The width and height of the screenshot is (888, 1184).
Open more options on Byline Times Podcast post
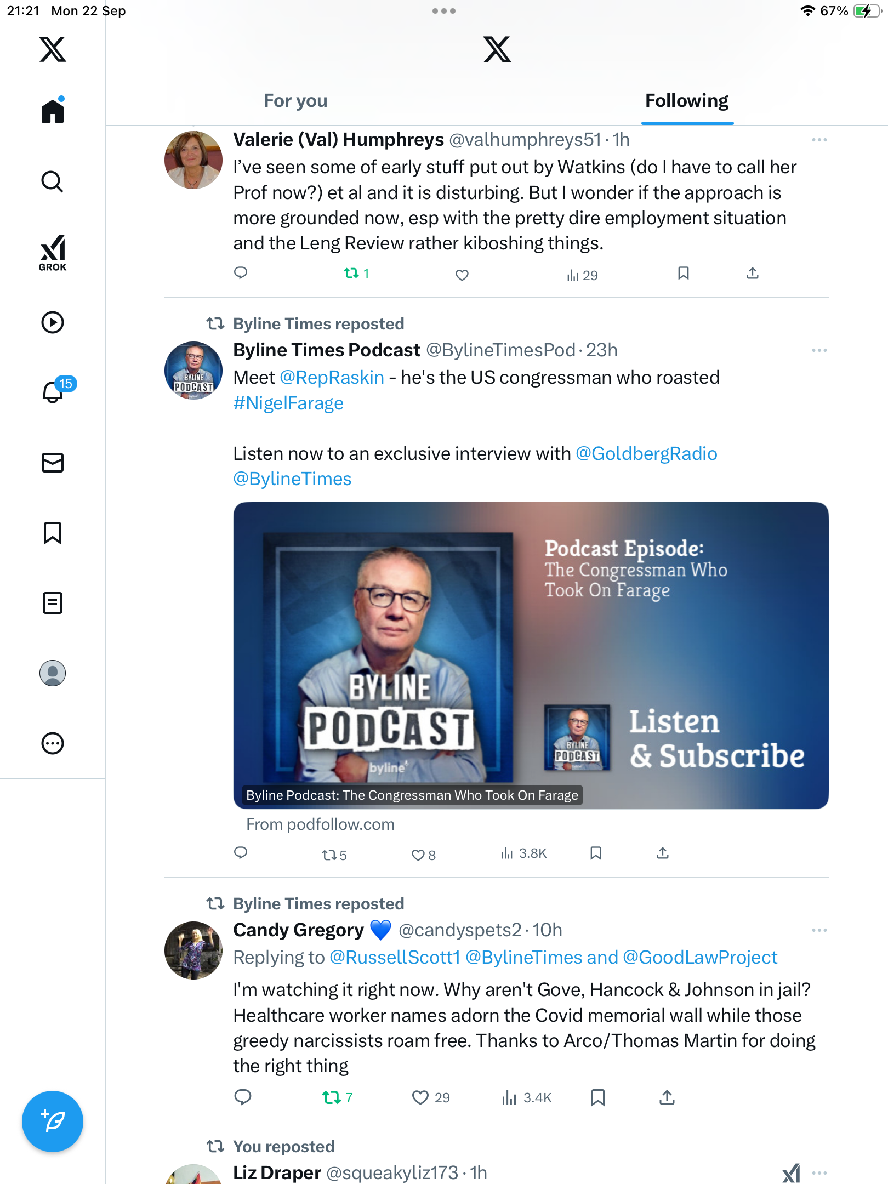coord(819,350)
